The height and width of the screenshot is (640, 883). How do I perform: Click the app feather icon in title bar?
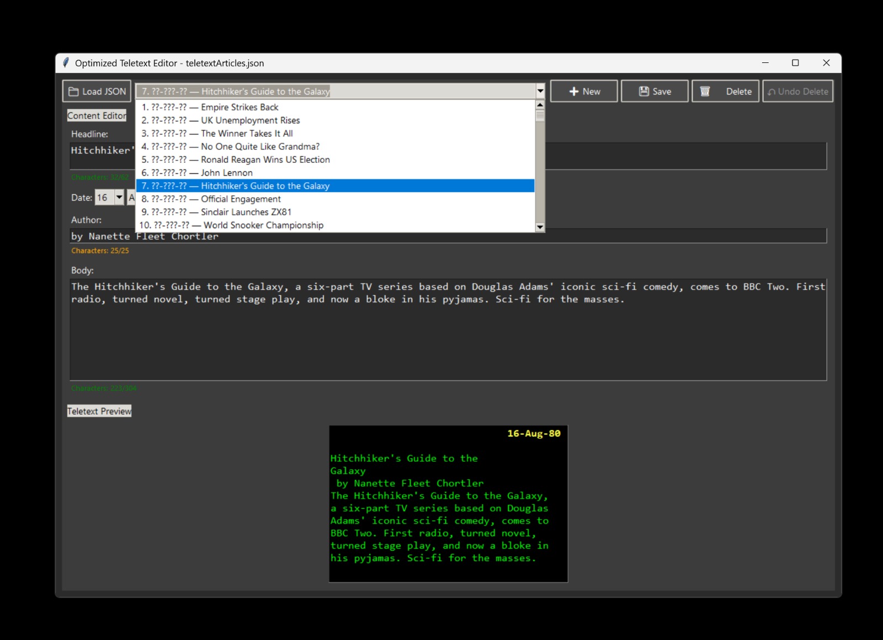coord(66,63)
